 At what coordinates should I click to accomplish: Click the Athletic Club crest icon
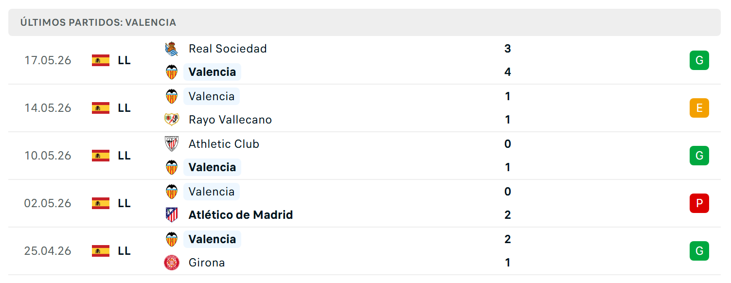172,144
